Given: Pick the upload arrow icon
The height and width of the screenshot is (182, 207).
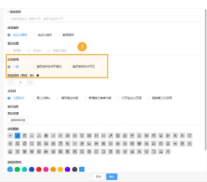Looking at the screenshot, I should coord(39,136).
